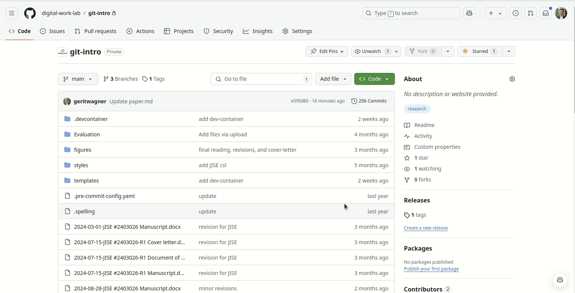
Task: Click the digital-work-lab organization avatar
Action: [62, 52]
